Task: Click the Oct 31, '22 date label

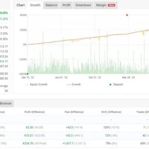Action: coord(95,77)
